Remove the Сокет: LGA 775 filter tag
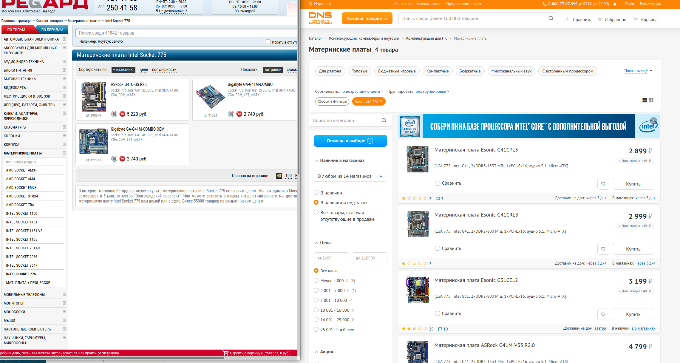 pyautogui.click(x=381, y=101)
